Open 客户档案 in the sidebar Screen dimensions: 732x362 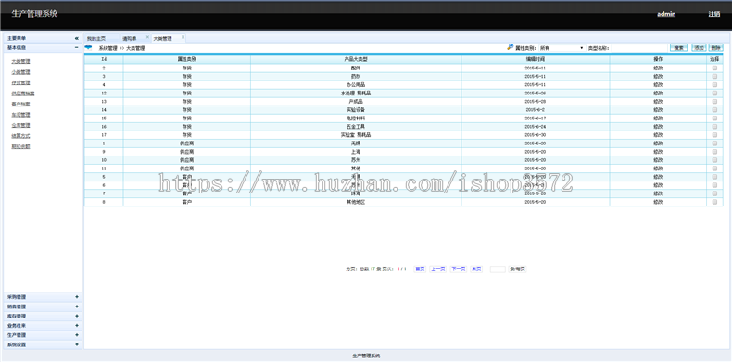tap(20, 104)
